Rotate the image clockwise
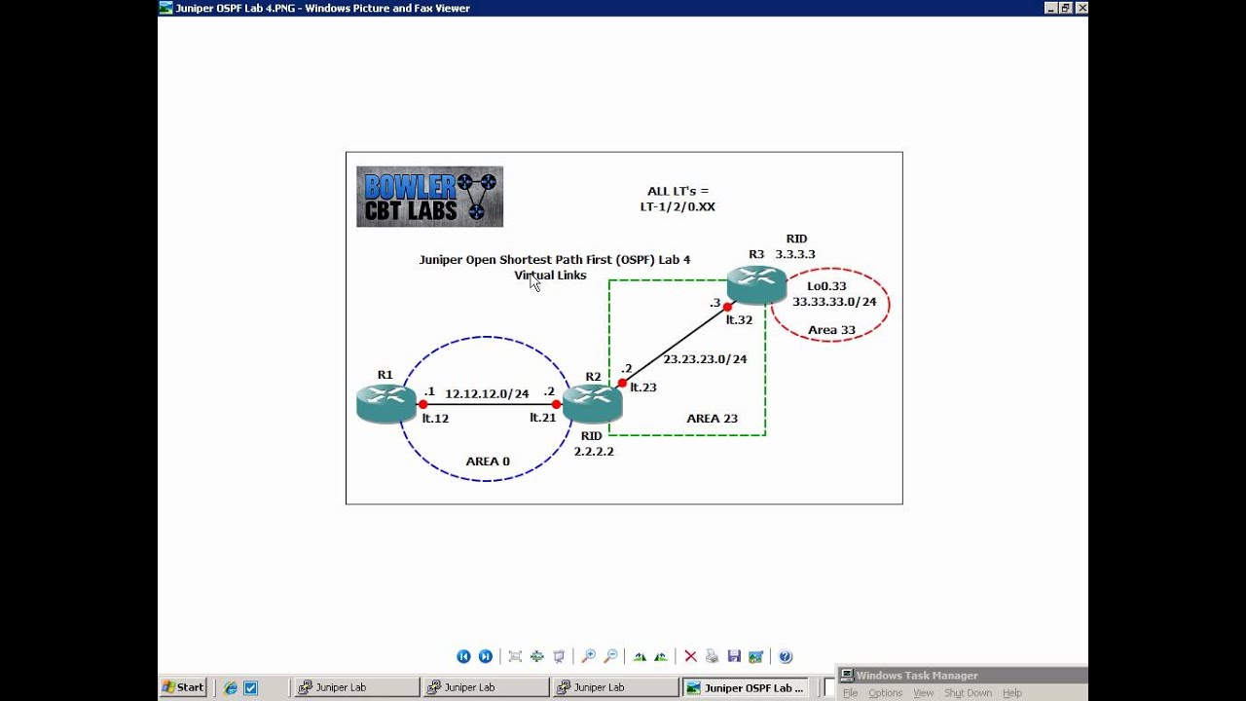The height and width of the screenshot is (701, 1246). 640,657
